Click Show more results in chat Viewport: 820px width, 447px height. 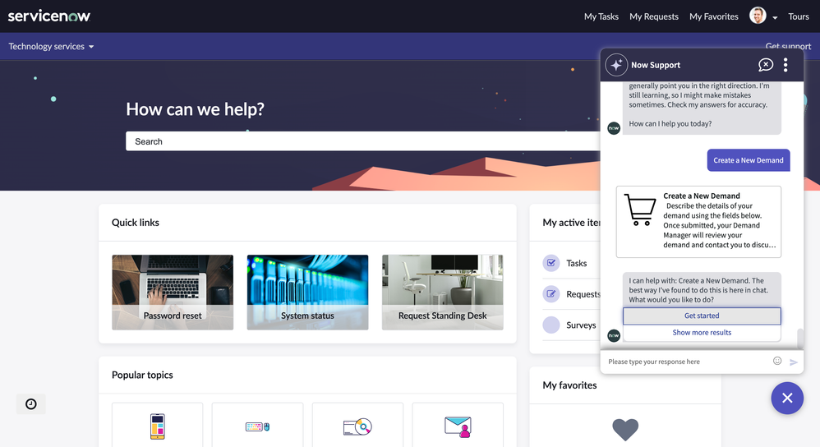pos(702,333)
